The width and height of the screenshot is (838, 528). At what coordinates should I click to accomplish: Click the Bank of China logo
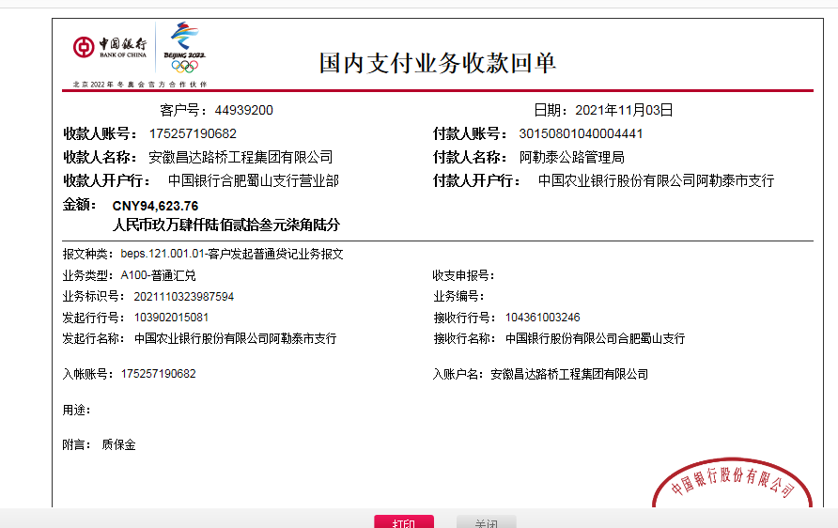pos(111,47)
